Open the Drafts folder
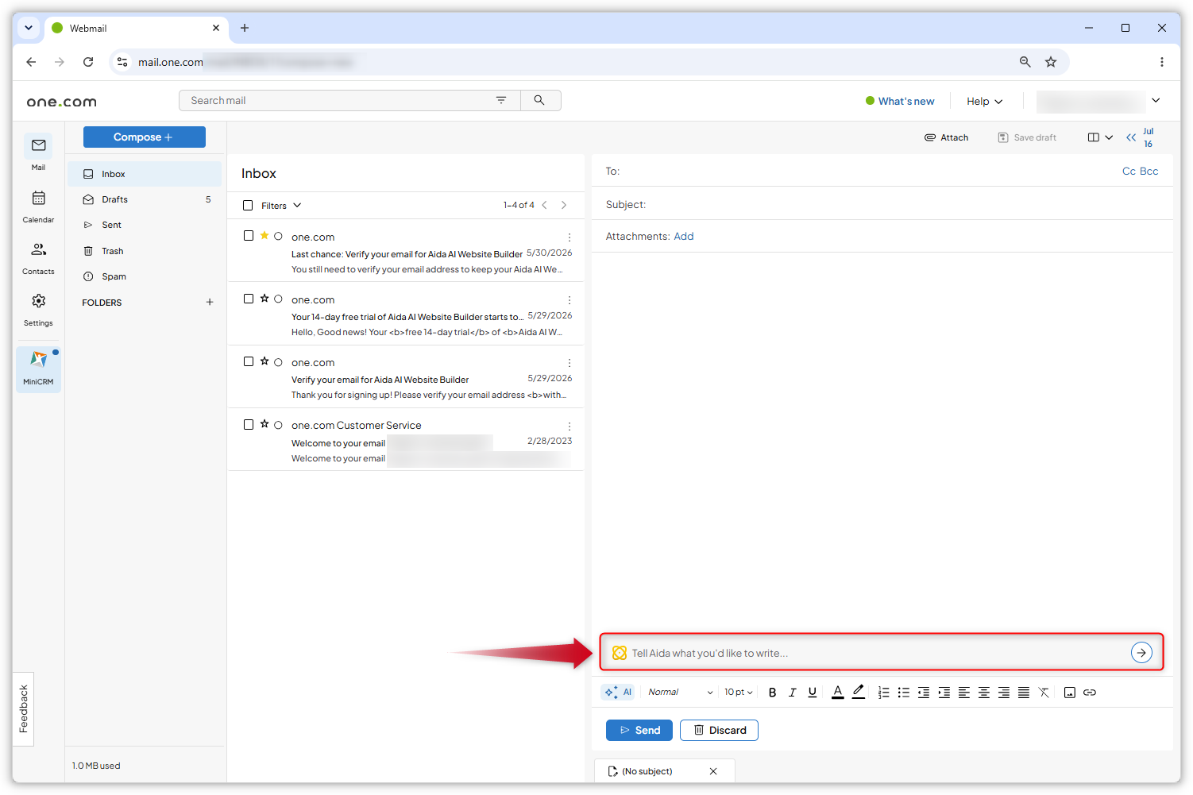 (x=145, y=199)
